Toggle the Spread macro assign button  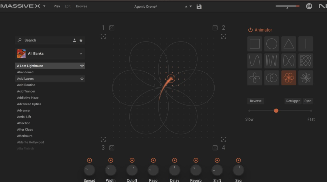click(89, 160)
